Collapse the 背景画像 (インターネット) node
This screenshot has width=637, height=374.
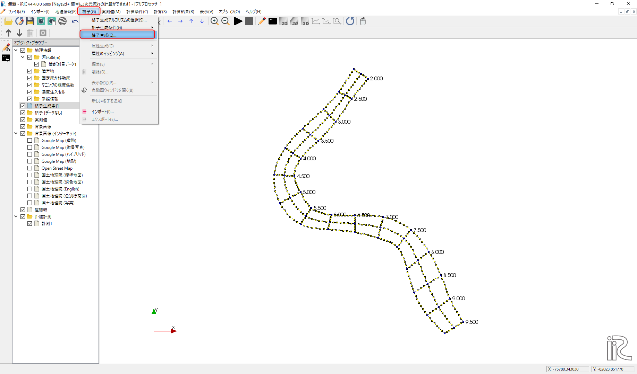(16, 133)
